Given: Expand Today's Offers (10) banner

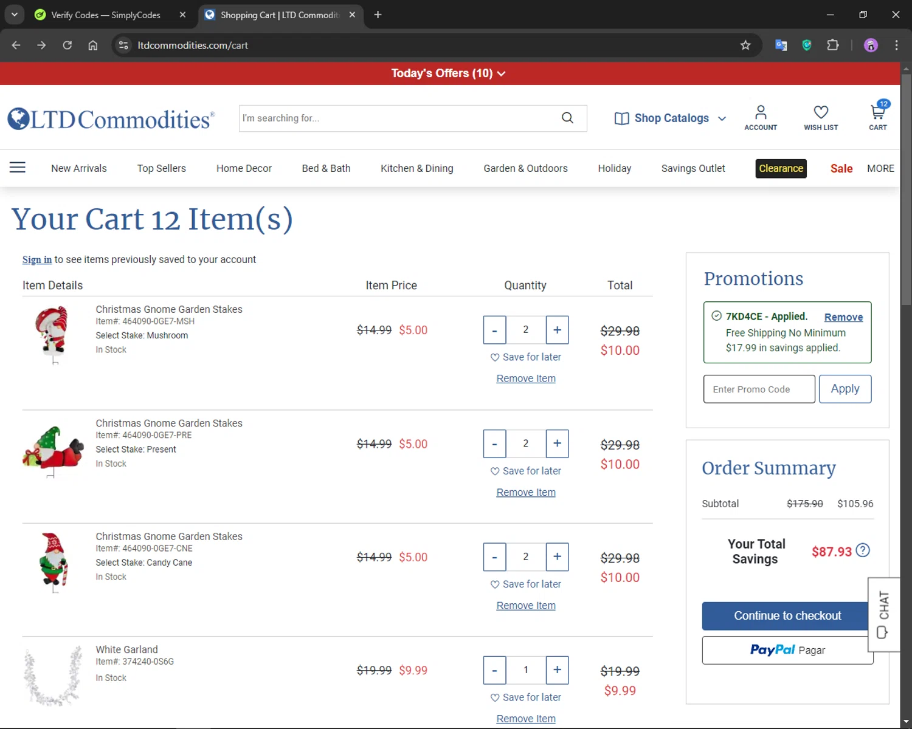Looking at the screenshot, I should click(x=449, y=73).
